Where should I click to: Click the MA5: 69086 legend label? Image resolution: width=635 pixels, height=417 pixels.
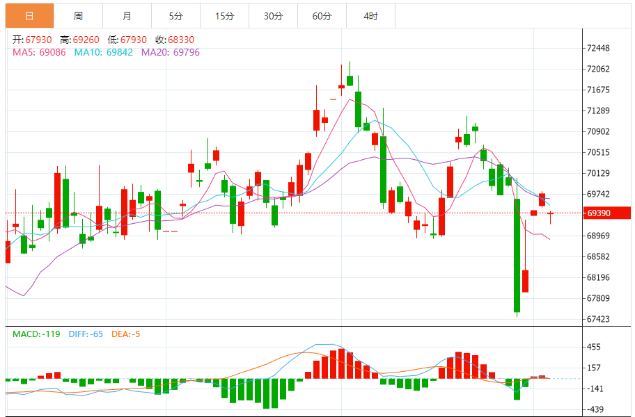(40, 52)
